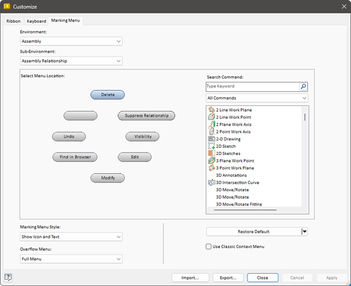Click the 2 Line Work Plane icon
The image size is (351, 286).
click(x=212, y=109)
